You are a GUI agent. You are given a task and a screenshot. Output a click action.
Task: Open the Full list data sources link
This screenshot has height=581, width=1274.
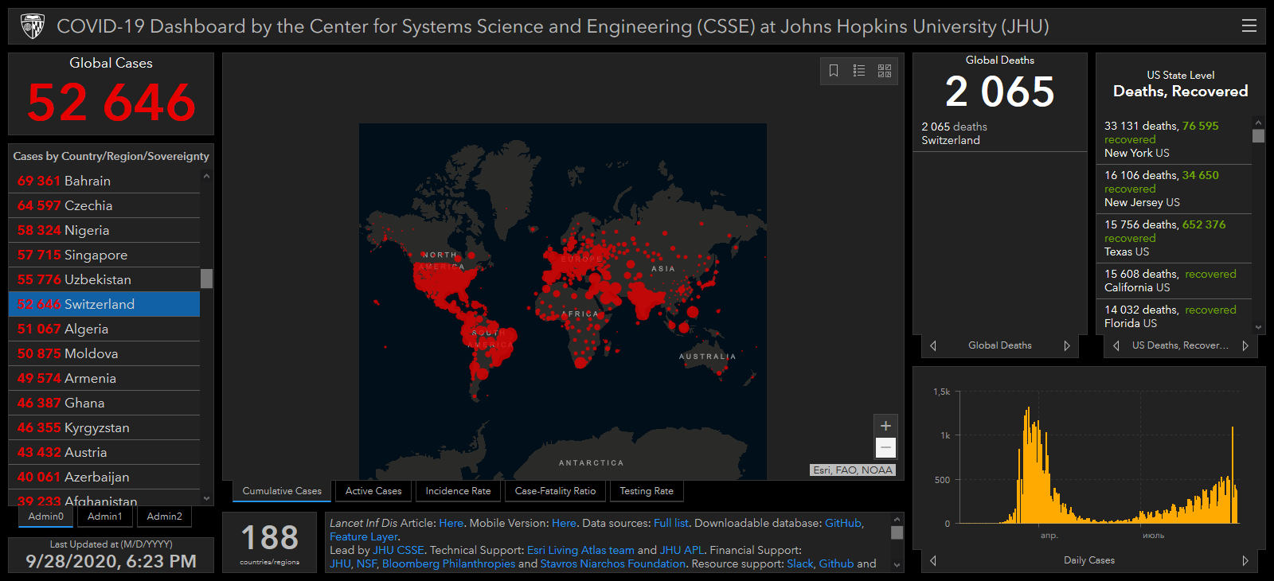coord(671,523)
